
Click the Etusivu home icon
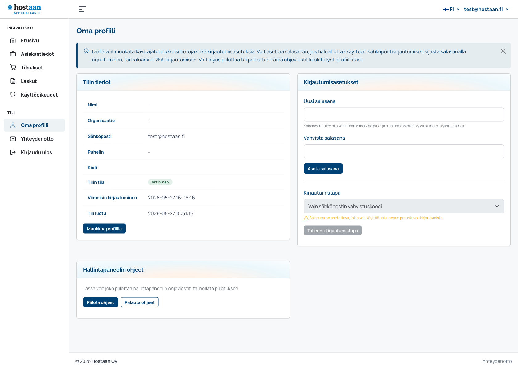tap(13, 40)
